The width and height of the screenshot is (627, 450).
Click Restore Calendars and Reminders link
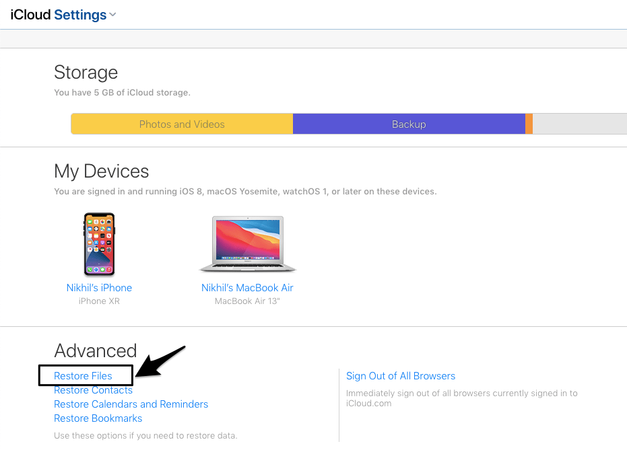coord(131,404)
